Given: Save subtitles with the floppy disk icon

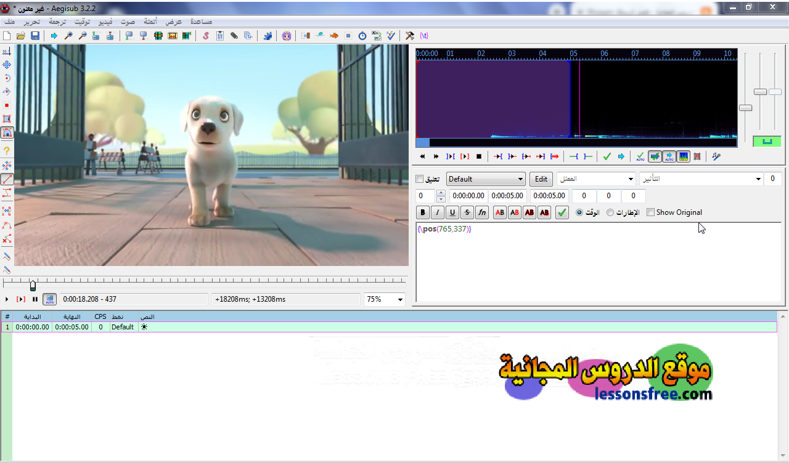Looking at the screenshot, I should 35,36.
